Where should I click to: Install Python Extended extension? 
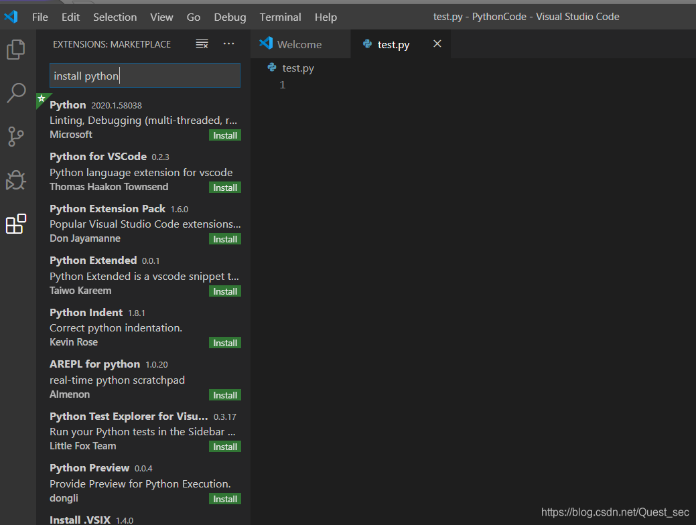pos(225,291)
